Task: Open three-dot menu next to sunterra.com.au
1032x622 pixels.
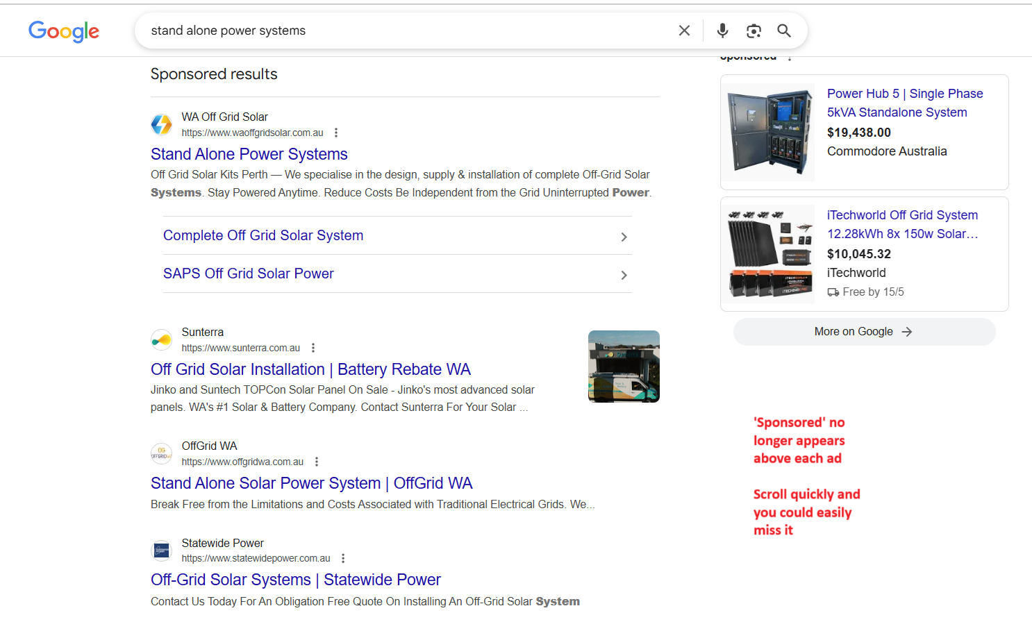Action: (x=313, y=348)
